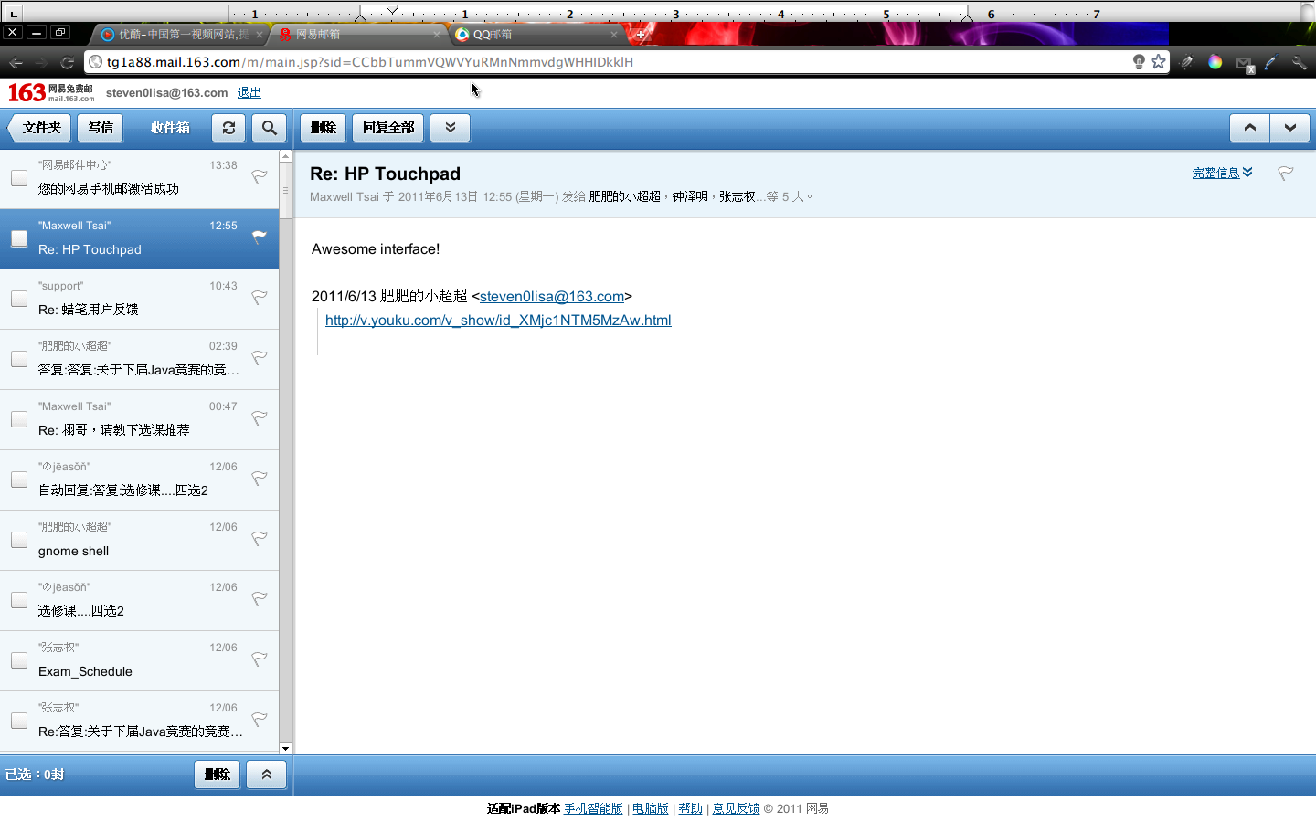The width and height of the screenshot is (1316, 822).
Task: Flag the open Re: HP Touchpad email
Action: 1285,174
